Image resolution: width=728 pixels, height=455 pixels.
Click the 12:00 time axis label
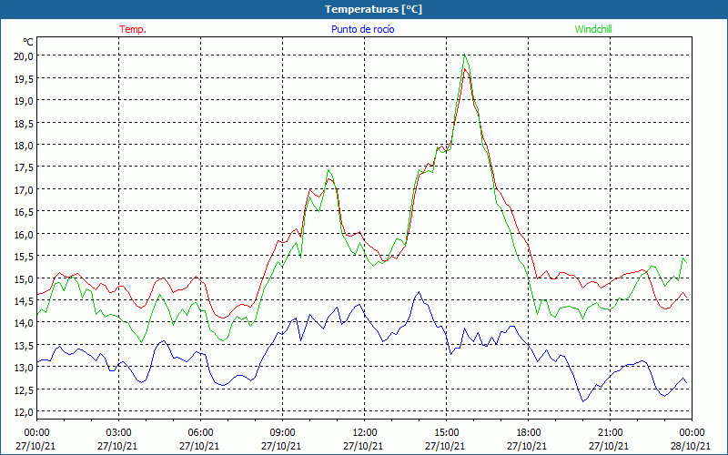tap(365, 433)
